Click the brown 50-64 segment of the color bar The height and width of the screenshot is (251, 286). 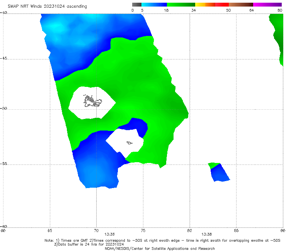coord(241,5)
